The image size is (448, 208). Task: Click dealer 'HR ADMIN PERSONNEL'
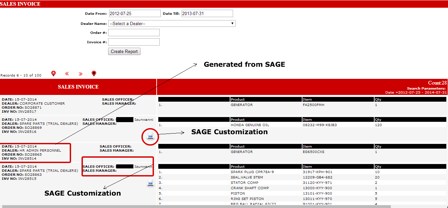(x=40, y=150)
